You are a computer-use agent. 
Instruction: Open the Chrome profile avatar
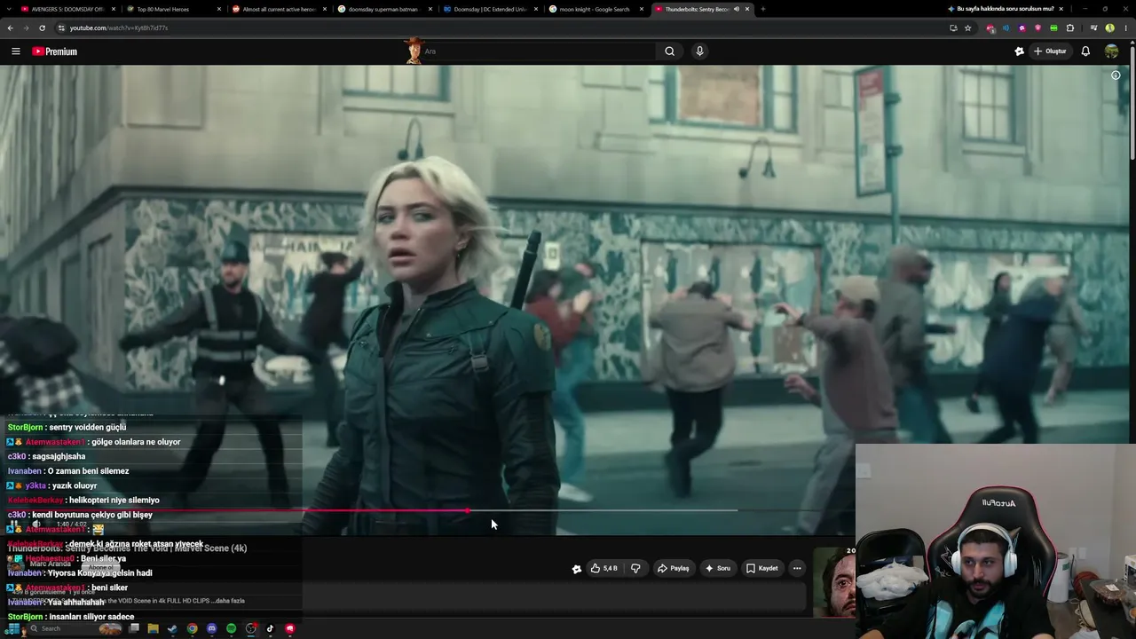click(x=1109, y=28)
